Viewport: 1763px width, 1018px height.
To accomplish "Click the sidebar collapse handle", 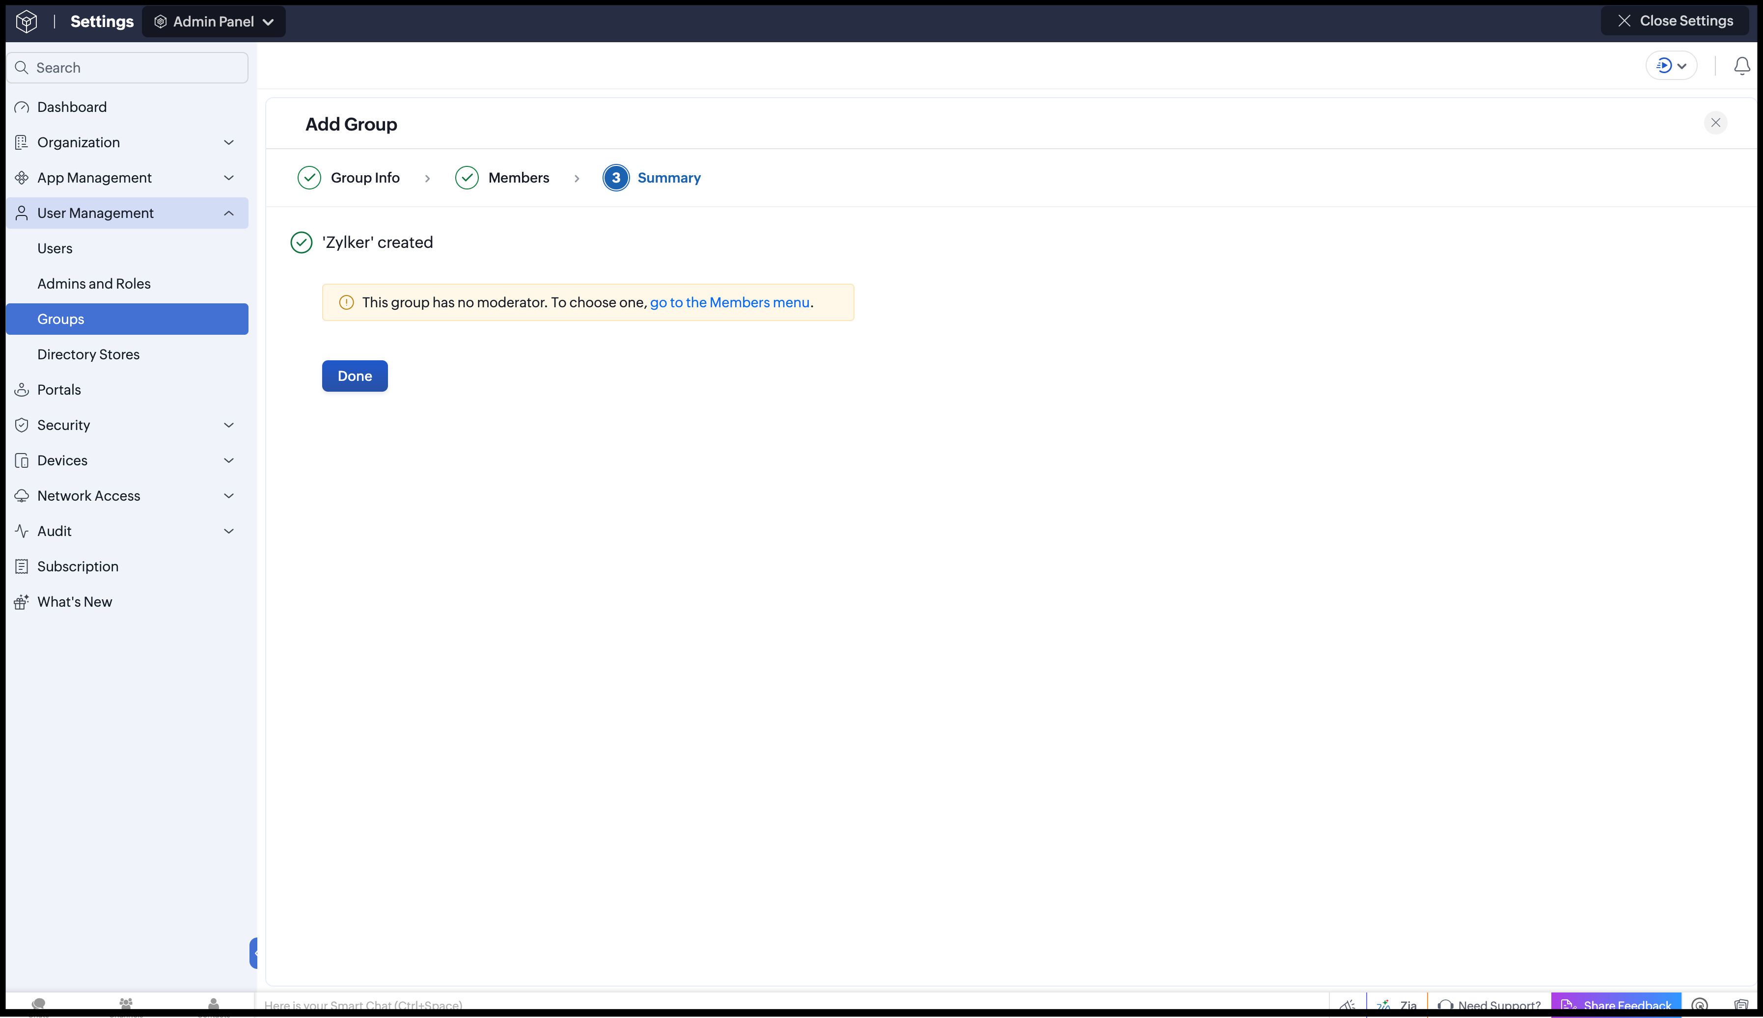I will pos(254,953).
